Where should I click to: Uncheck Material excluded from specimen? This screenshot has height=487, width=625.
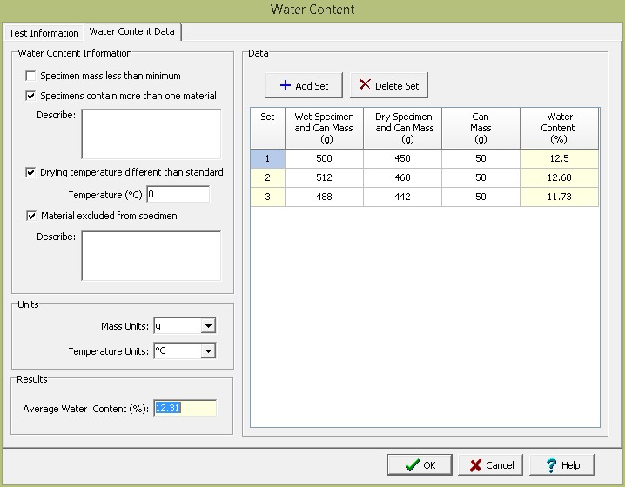pyautogui.click(x=31, y=216)
